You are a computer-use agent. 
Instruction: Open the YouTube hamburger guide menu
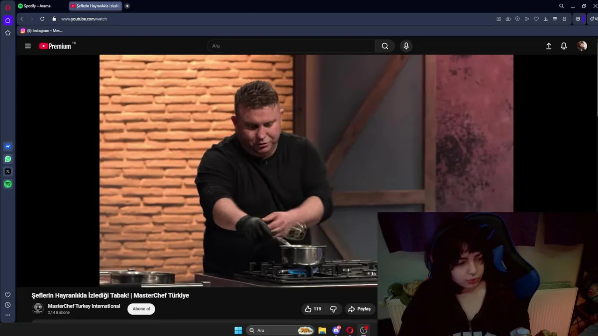point(28,46)
